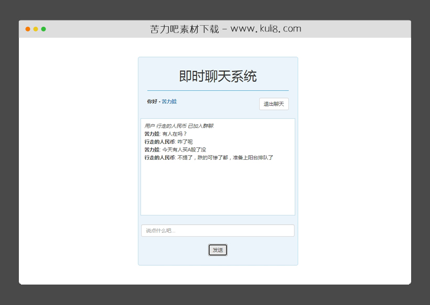Screen dimensions: 430x305
Task: Click the 发送 send button
Action: pyautogui.click(x=217, y=250)
